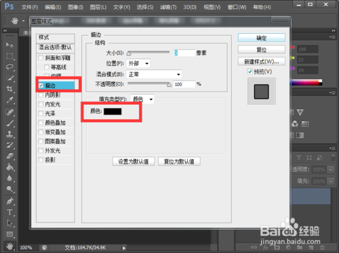The image size is (339, 253).
Task: Enable the 外发光 checkbox
Action: [x=41, y=150]
